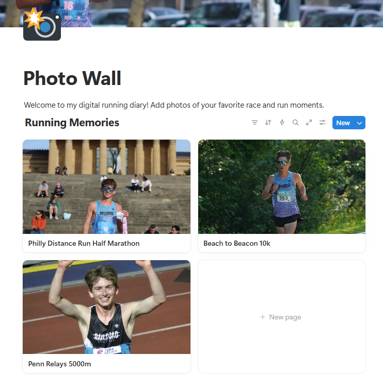Open the filter icon in Running Memories toolbar
The width and height of the screenshot is (383, 389).
254,123
